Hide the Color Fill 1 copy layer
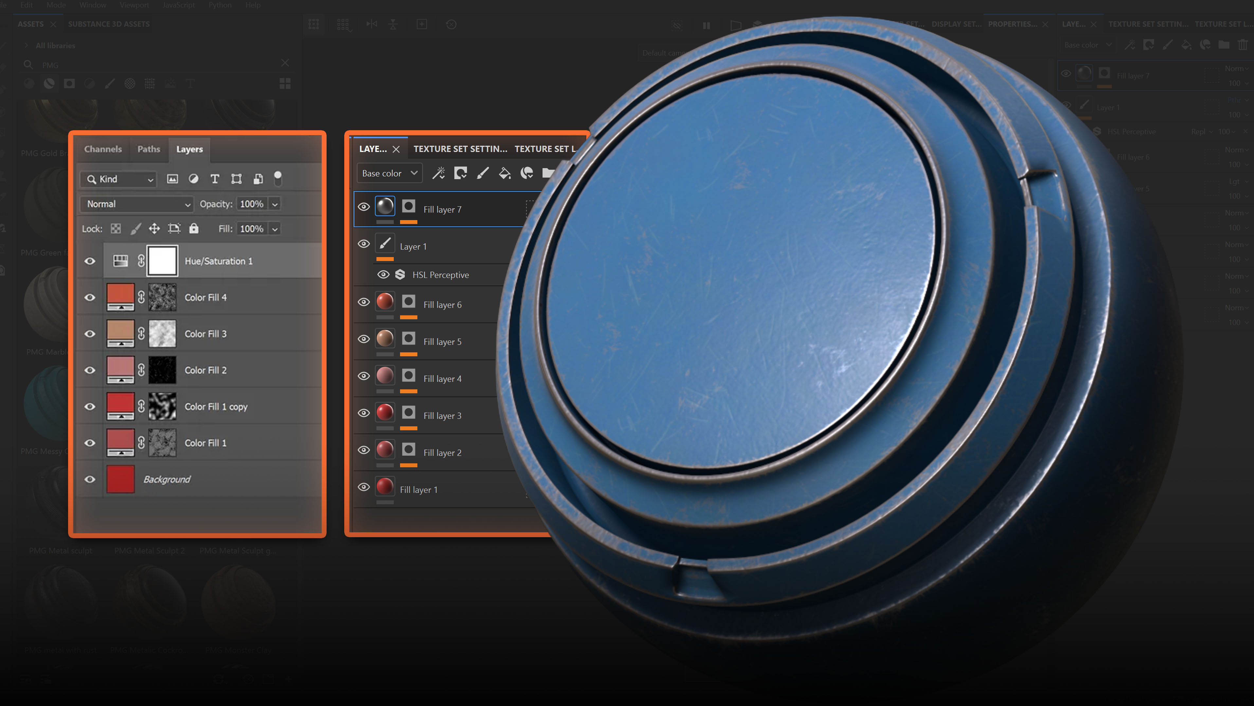This screenshot has width=1254, height=706. [90, 407]
